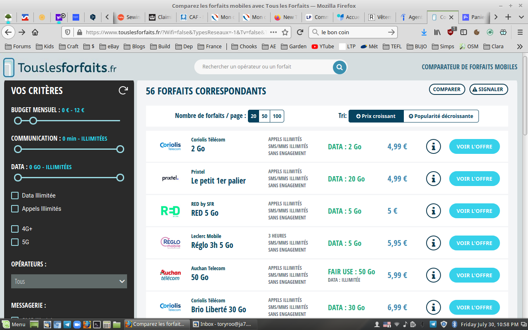Enable the Appels Illimités checkbox
Image resolution: width=528 pixels, height=330 pixels.
15,209
